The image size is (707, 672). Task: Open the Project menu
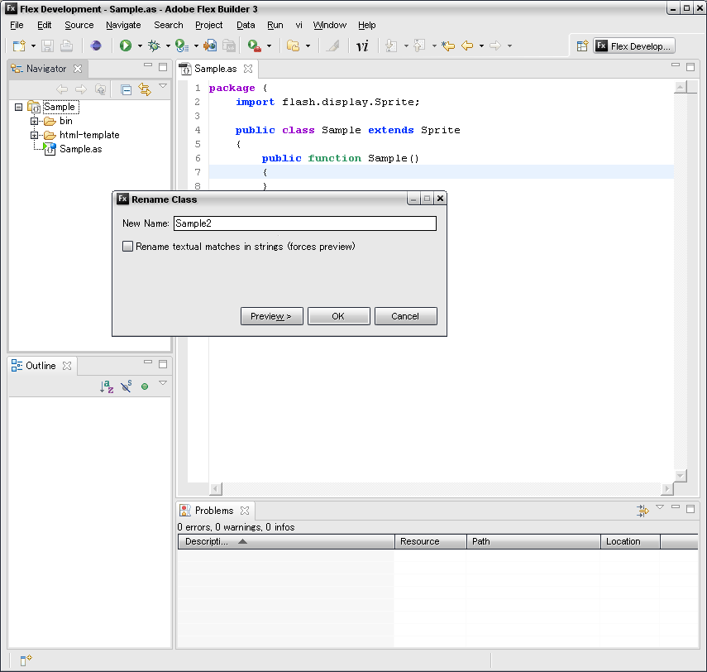click(x=208, y=25)
